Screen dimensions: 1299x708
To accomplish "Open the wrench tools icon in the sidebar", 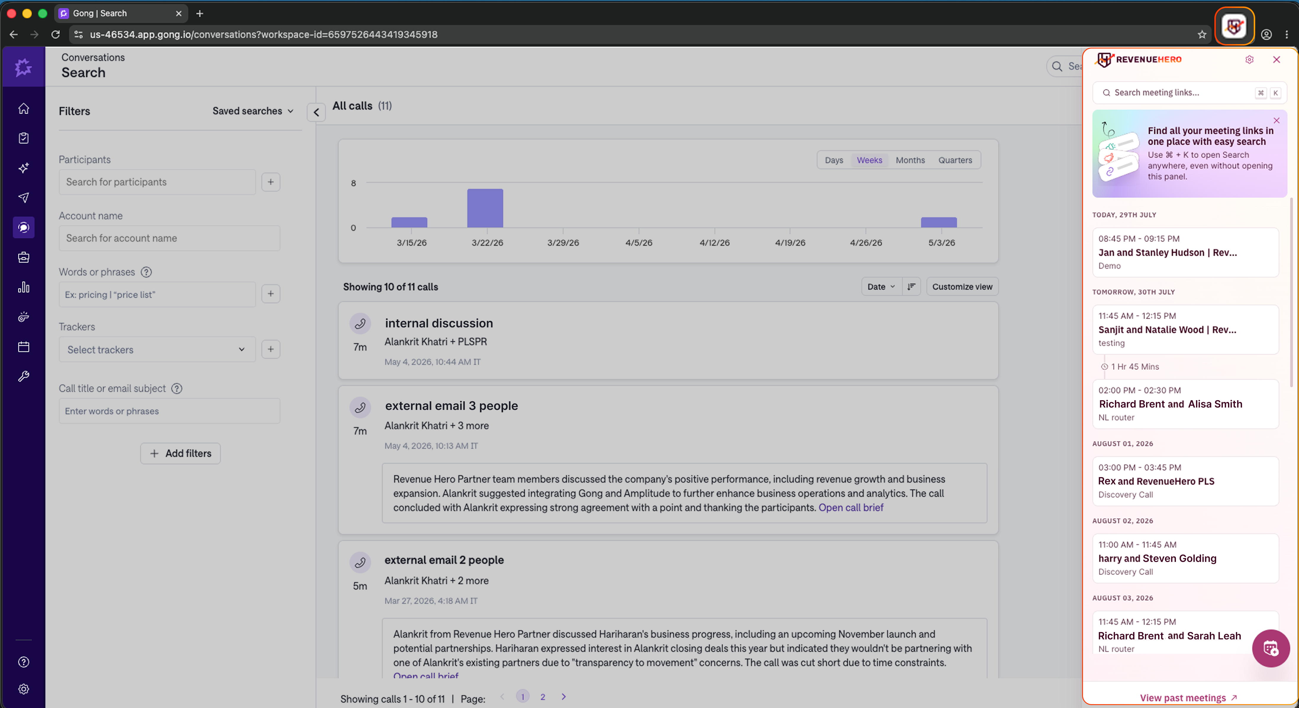I will (x=23, y=376).
